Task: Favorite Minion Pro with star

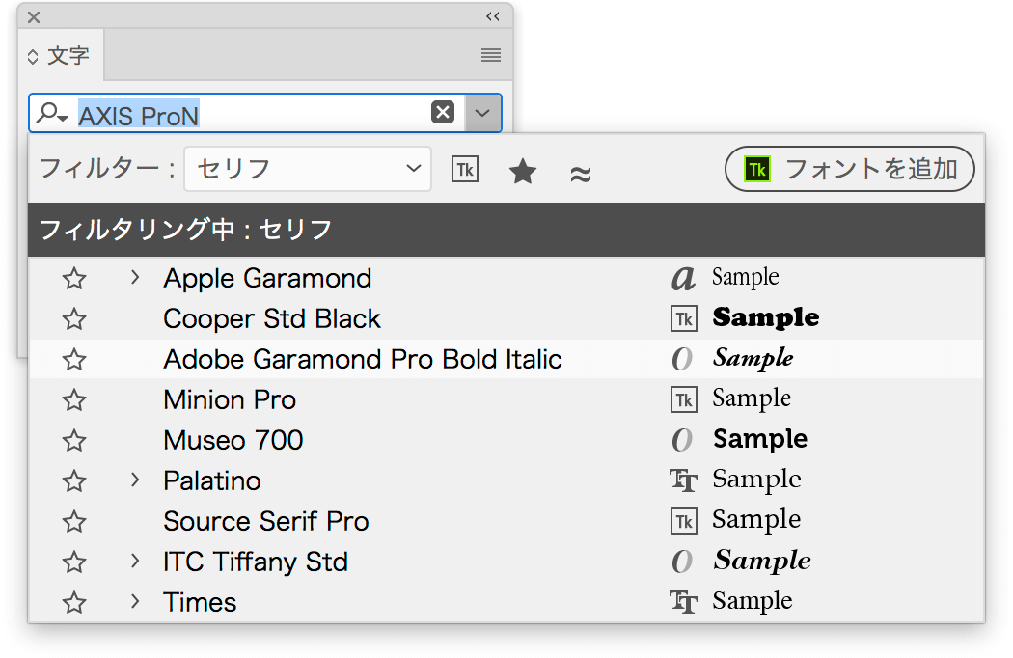Action: (x=74, y=400)
